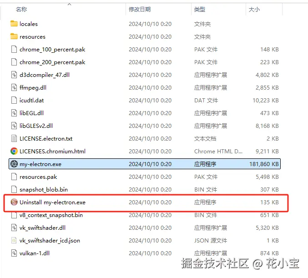
Task: Select file name snapshot_blob.bin
Action: pyautogui.click(x=43, y=190)
